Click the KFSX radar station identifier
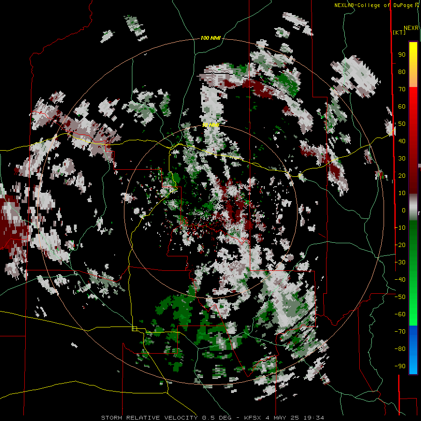The height and width of the screenshot is (421, 421). 253,418
